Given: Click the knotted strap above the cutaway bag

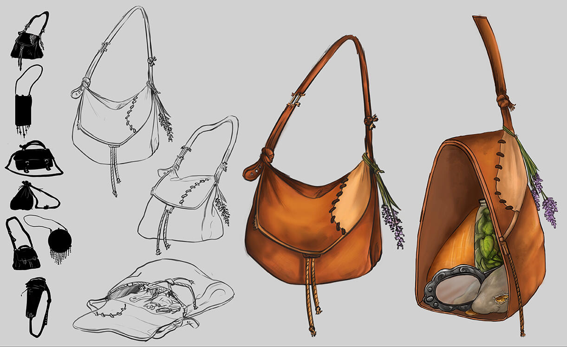Looking at the screenshot, I should (x=502, y=101).
